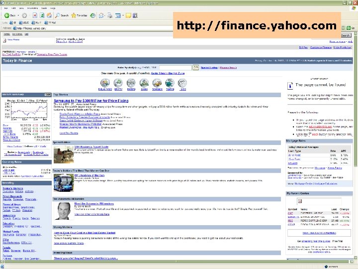Click the Business Travel Guide thumbnail
This screenshot has width=358, height=269.
pyautogui.click(x=64, y=154)
